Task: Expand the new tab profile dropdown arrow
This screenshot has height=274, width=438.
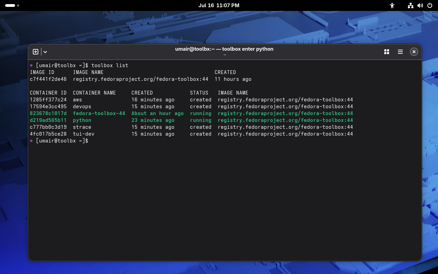Action: coord(45,52)
